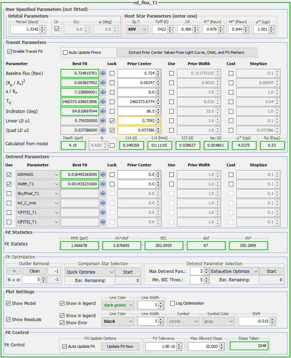This screenshot has width=291, height=358.
Task: Click the a/R* copy-to-prior arrow icon
Action: [103, 92]
